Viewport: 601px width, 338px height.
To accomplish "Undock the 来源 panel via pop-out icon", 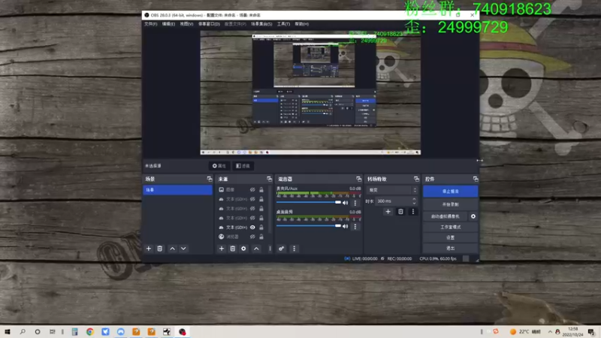I will coord(269,179).
